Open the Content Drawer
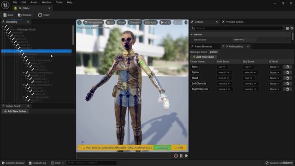 (13, 163)
